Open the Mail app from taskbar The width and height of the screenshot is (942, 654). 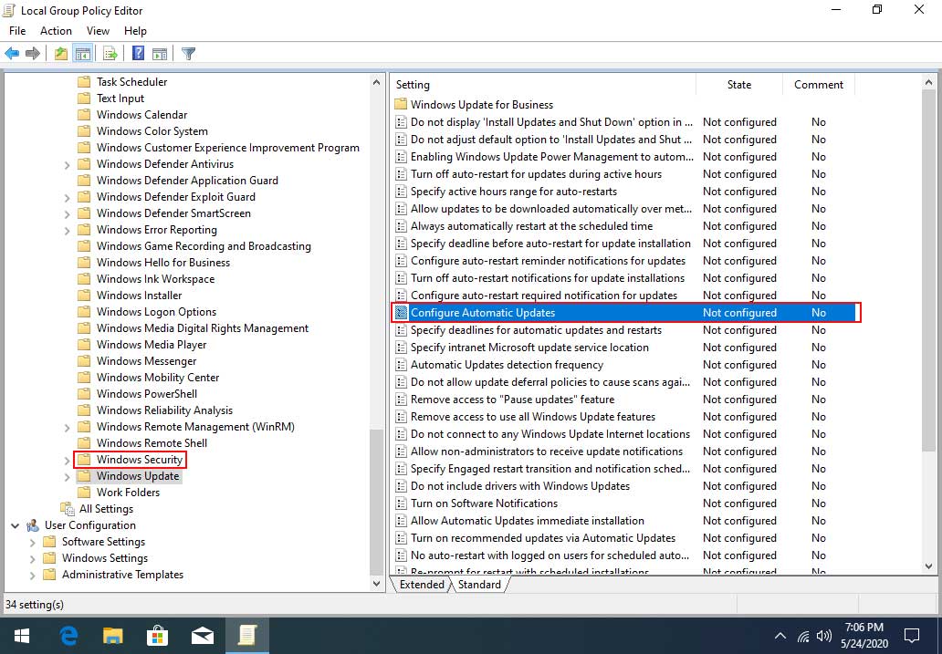click(x=203, y=636)
